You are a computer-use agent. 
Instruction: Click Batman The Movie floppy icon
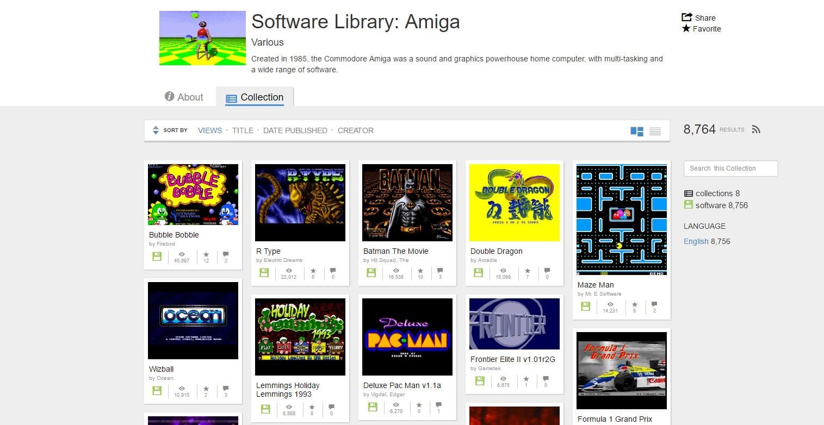coord(371,272)
